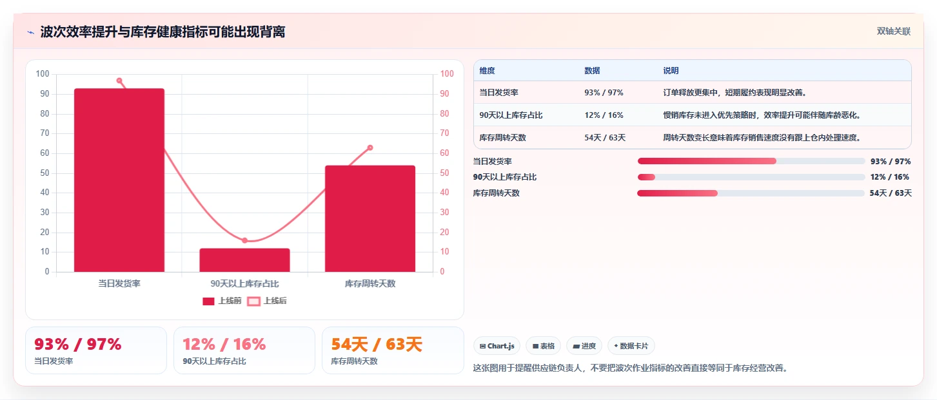The width and height of the screenshot is (937, 400).
Task: Click the 订单释放更集中 description cell
Action: tap(735, 93)
